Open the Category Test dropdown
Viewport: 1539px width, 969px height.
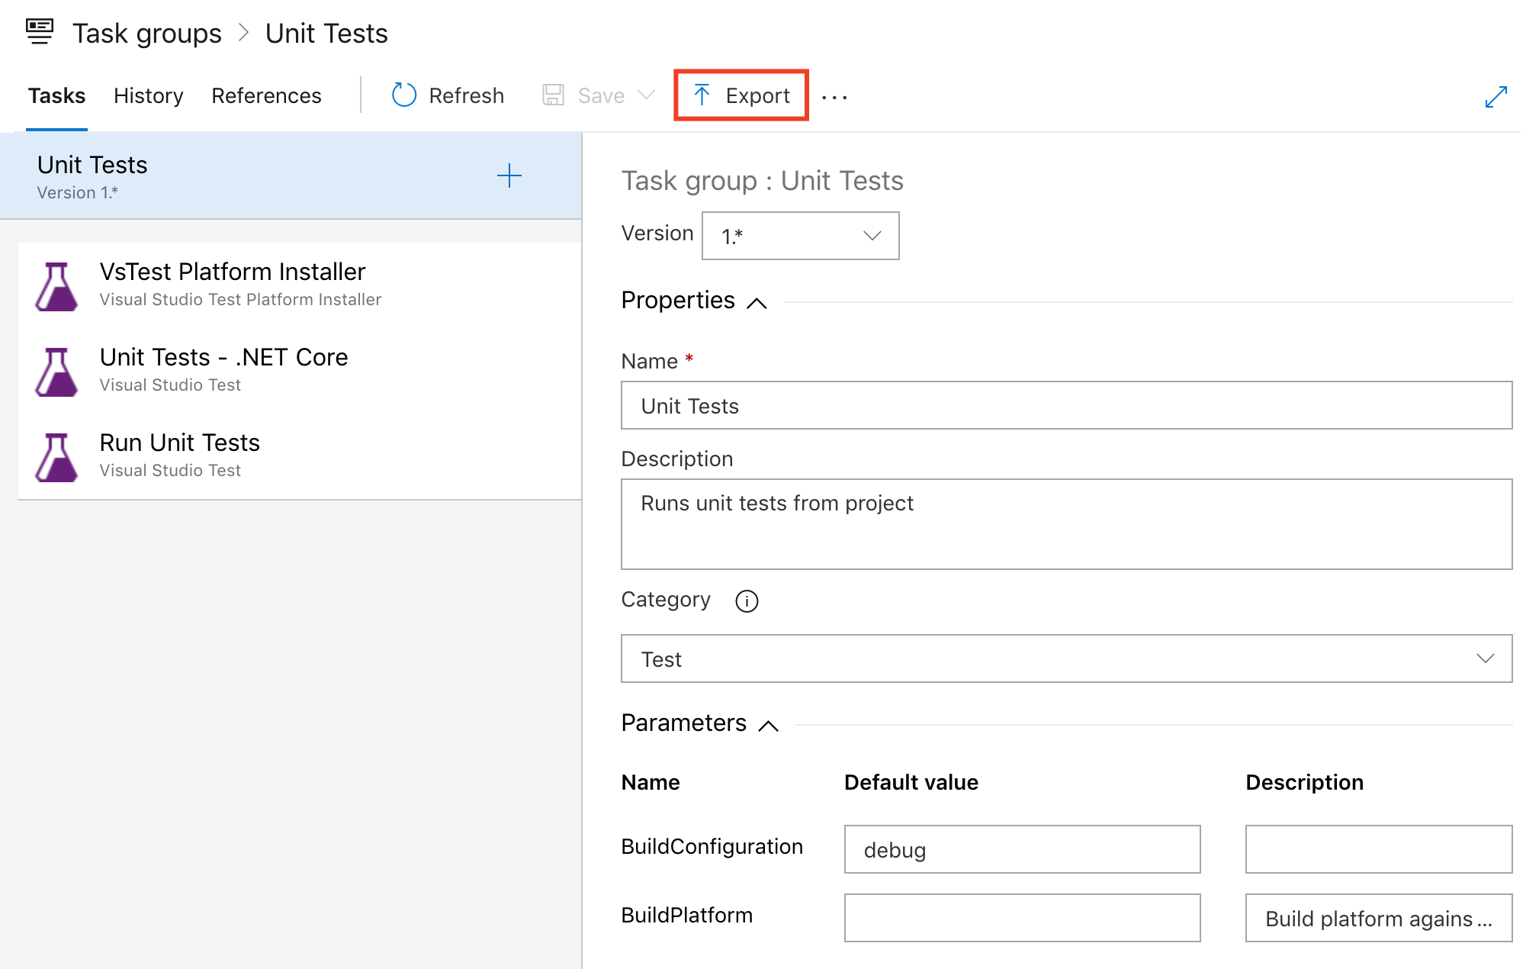1066,658
